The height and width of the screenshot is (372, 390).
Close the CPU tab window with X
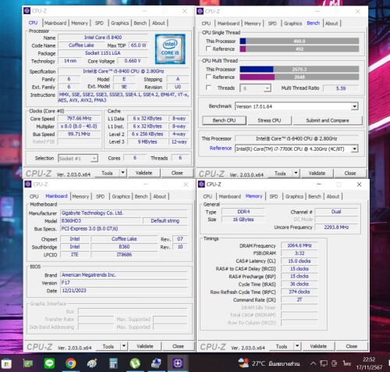pos(185,11)
